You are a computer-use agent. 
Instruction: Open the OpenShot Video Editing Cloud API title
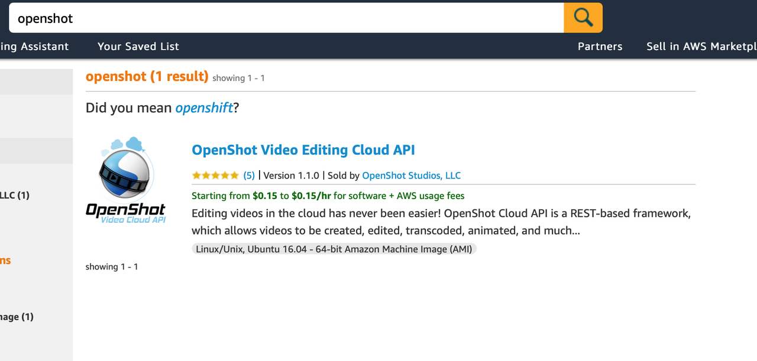(303, 150)
